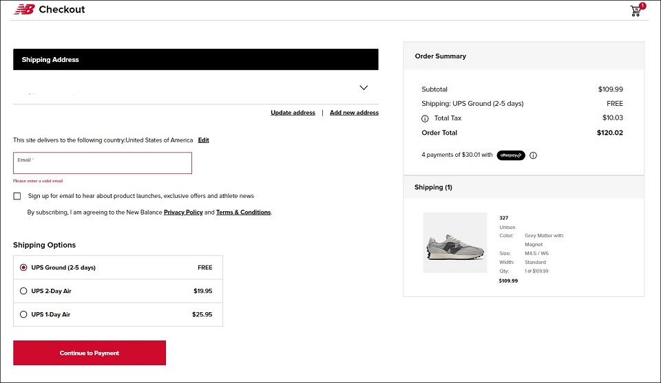Open the shopping cart icon

pyautogui.click(x=637, y=10)
